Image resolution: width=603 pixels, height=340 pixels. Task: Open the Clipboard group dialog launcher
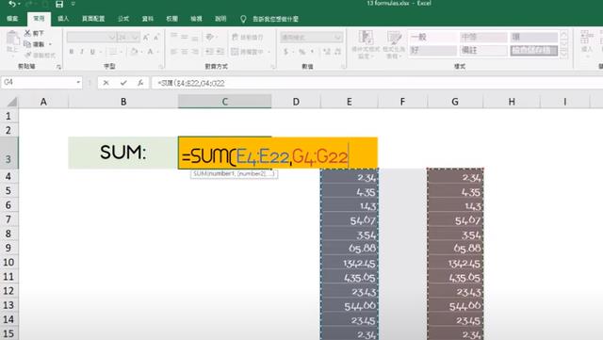(58, 67)
